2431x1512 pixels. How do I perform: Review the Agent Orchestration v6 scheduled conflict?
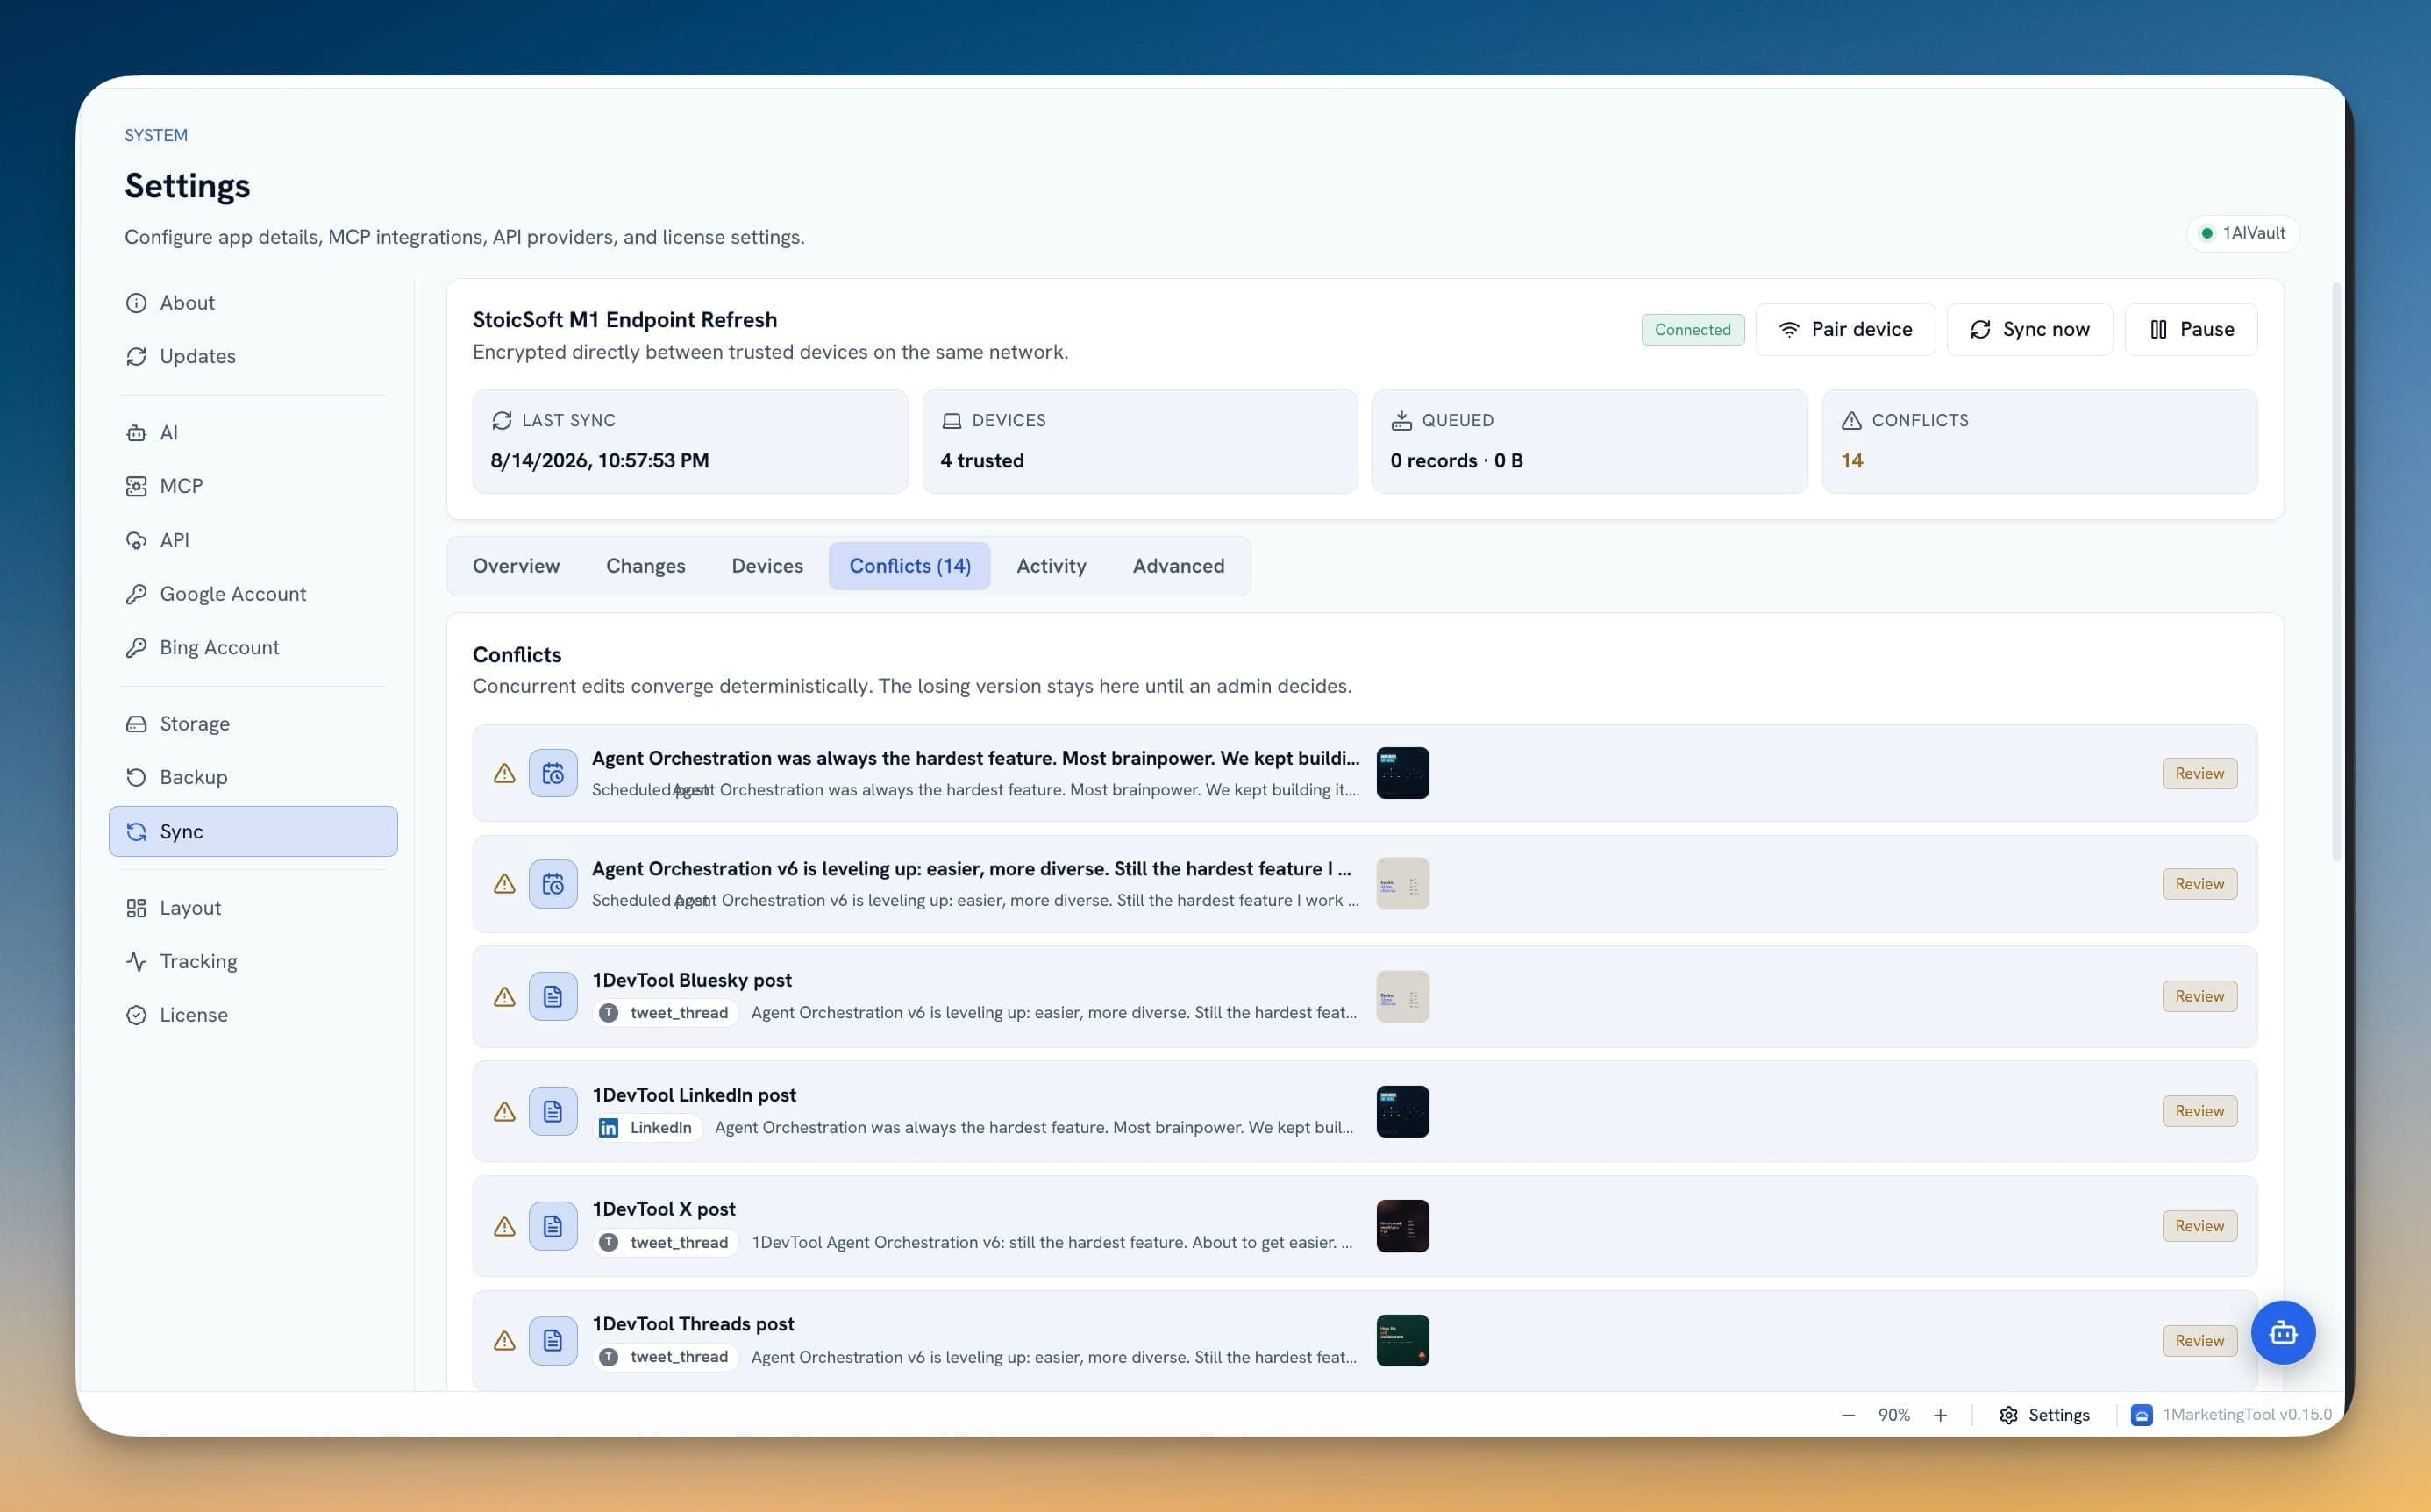coord(2199,884)
